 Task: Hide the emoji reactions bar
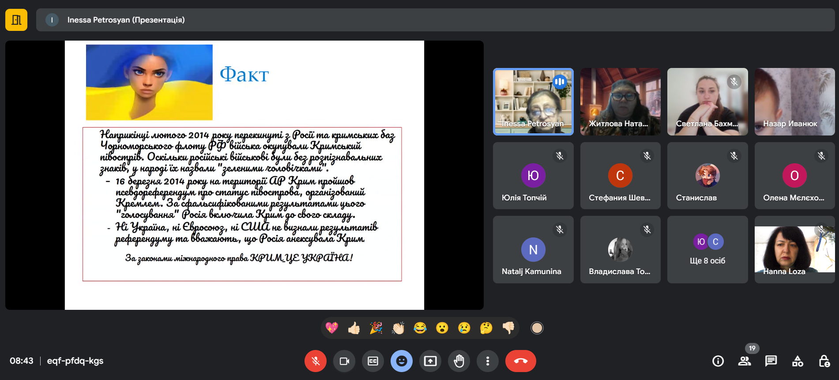tap(402, 361)
